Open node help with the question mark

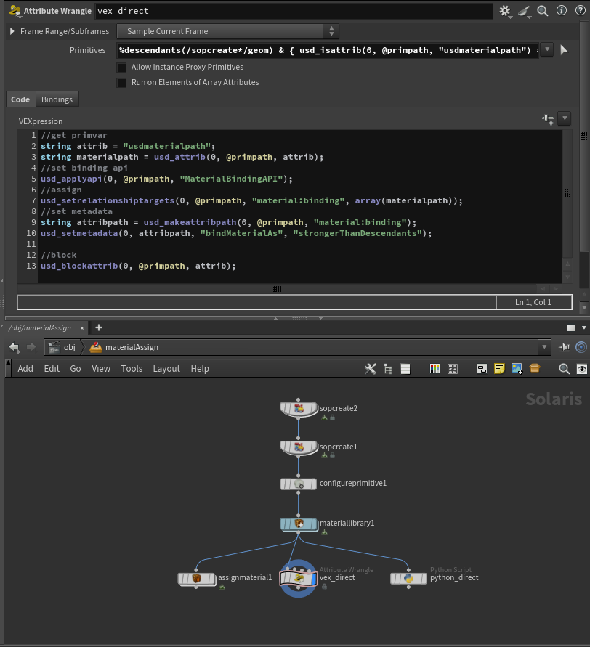pos(580,10)
